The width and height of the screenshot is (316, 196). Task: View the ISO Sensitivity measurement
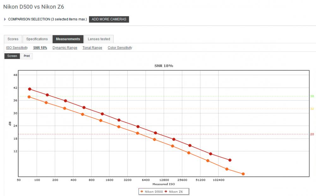(17, 48)
